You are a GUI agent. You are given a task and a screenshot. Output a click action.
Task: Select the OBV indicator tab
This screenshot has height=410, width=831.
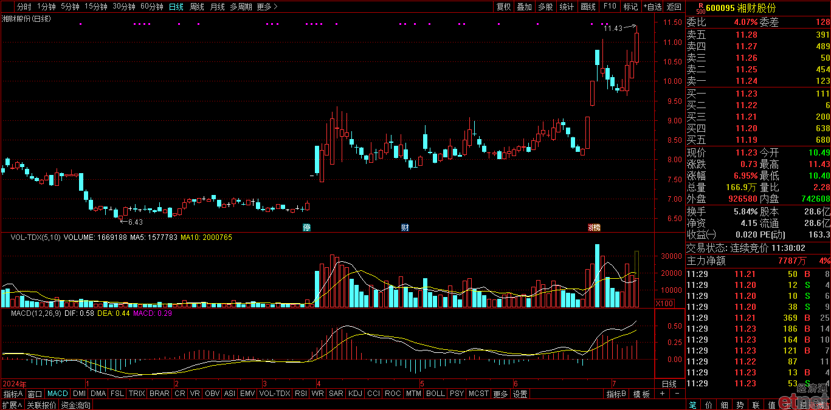tap(212, 394)
